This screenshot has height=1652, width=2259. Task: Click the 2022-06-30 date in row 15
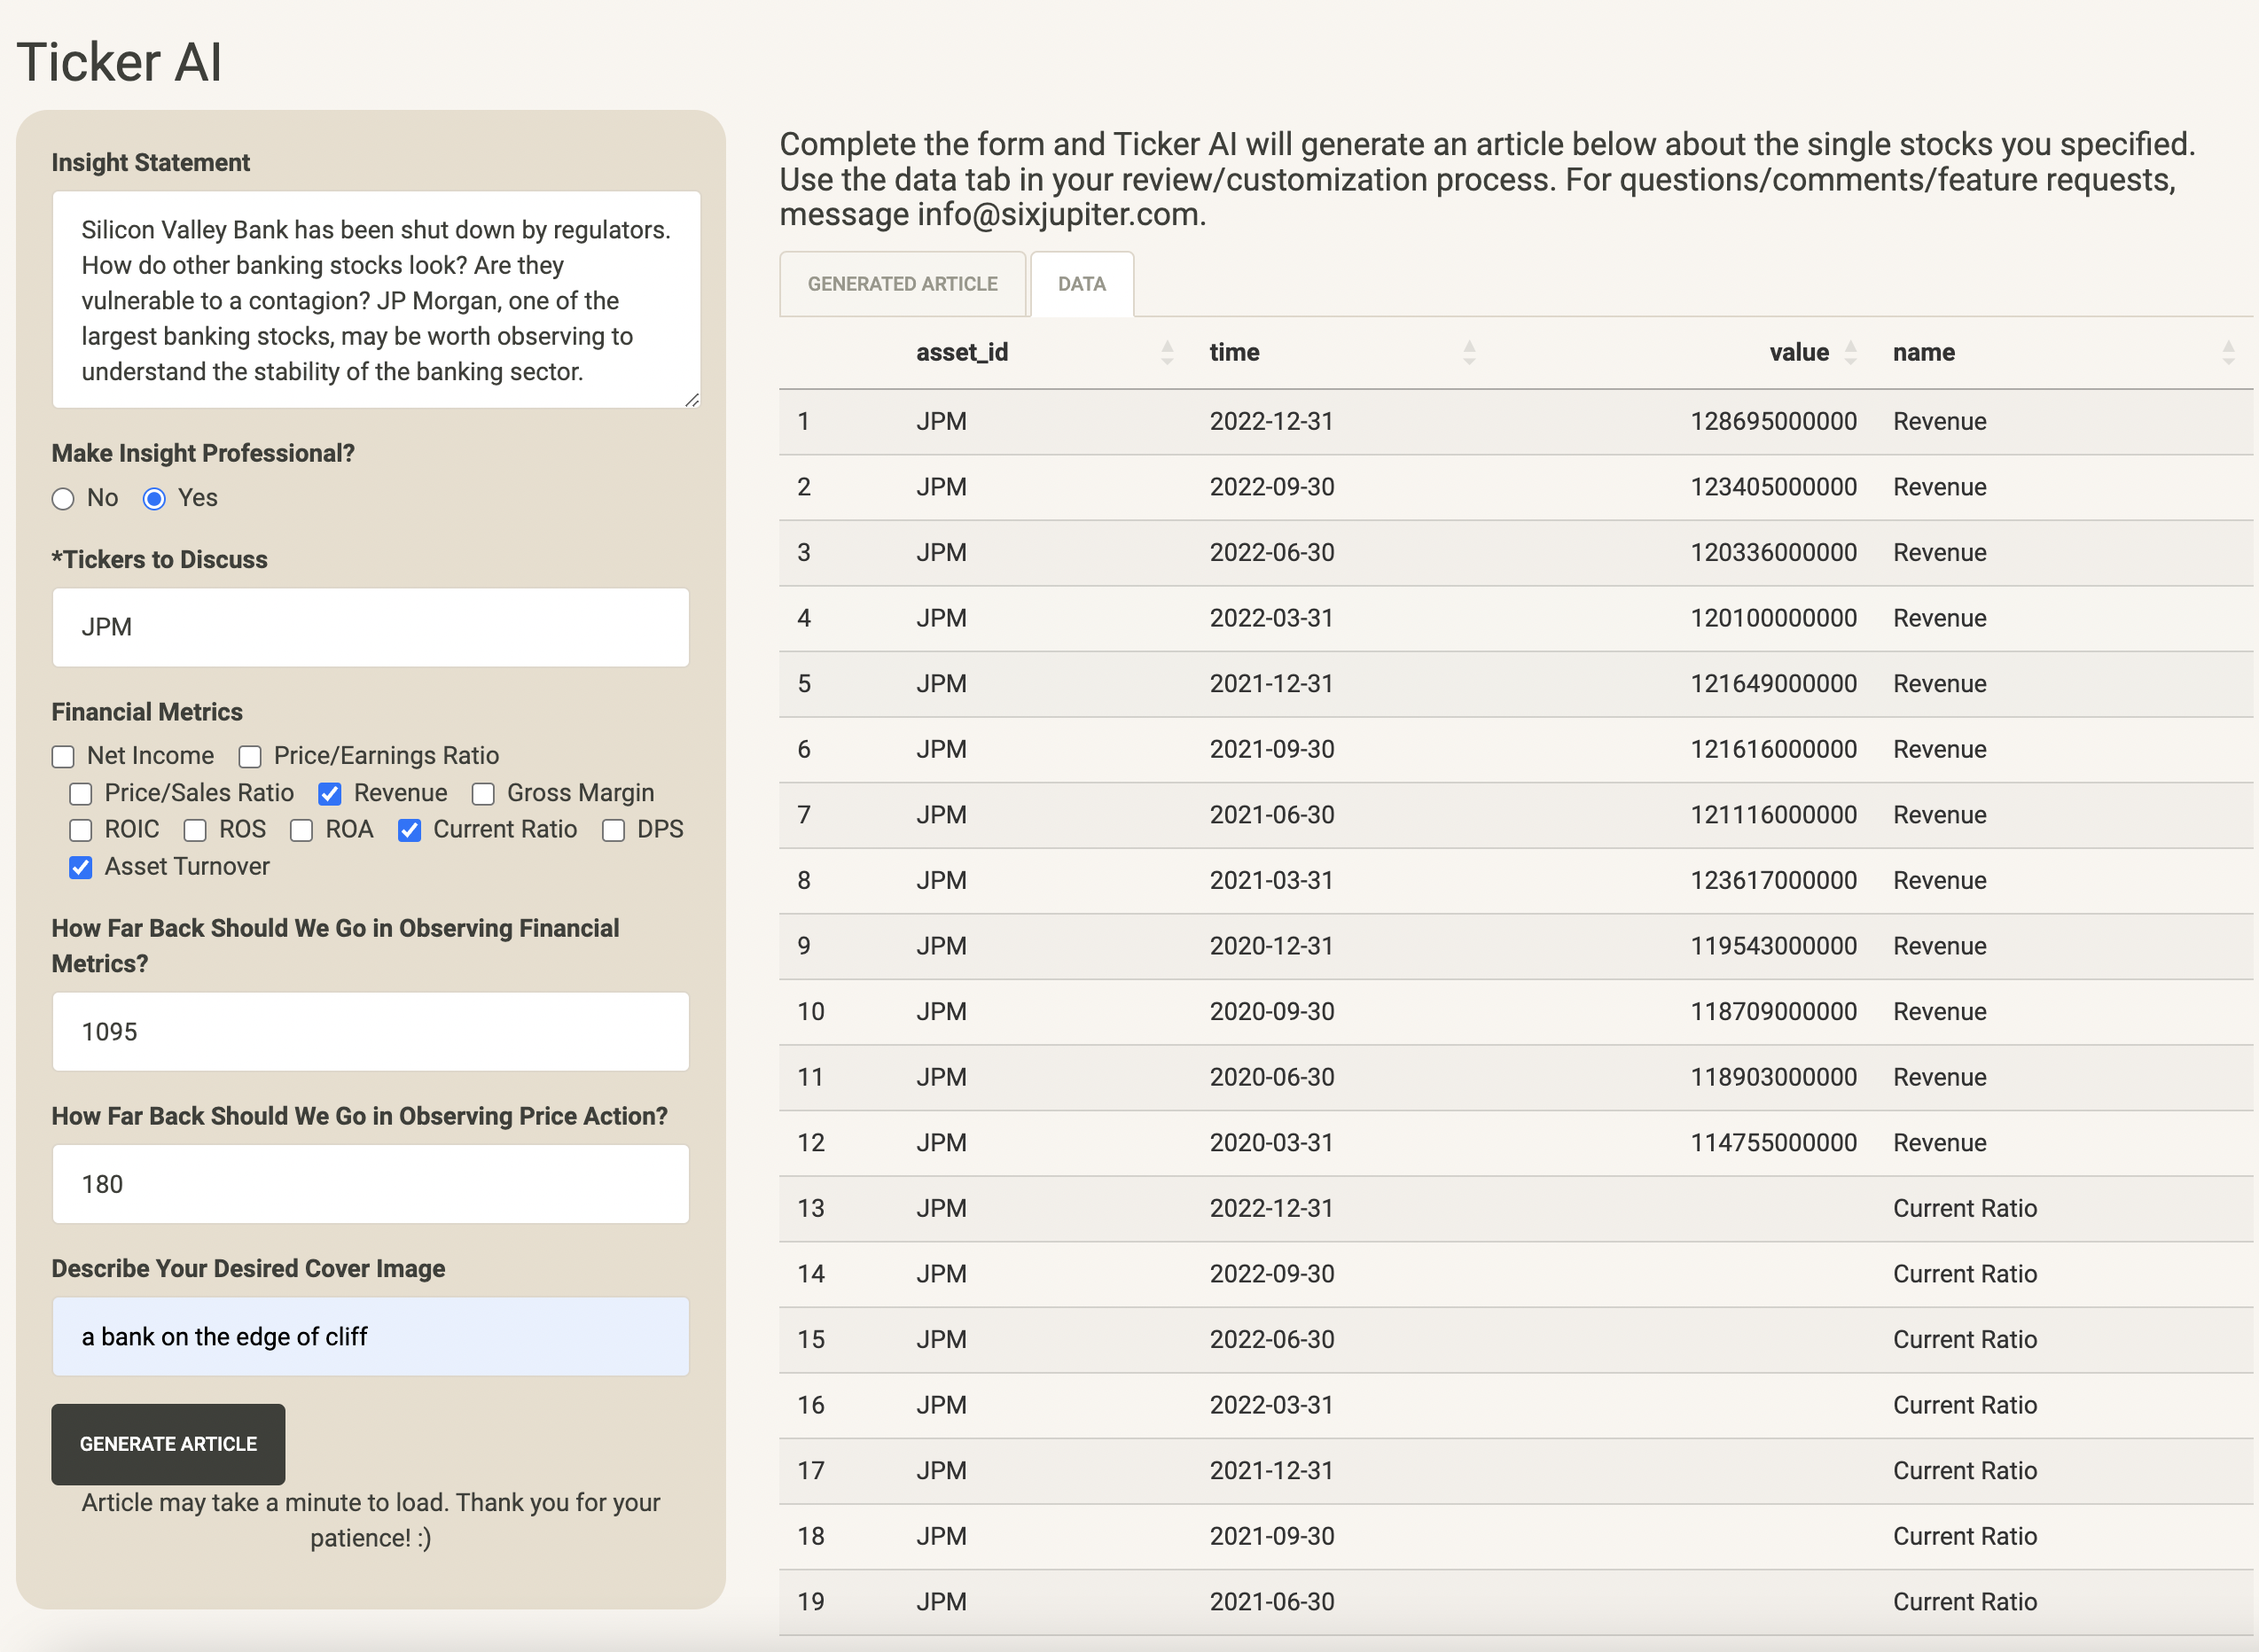(1271, 1339)
